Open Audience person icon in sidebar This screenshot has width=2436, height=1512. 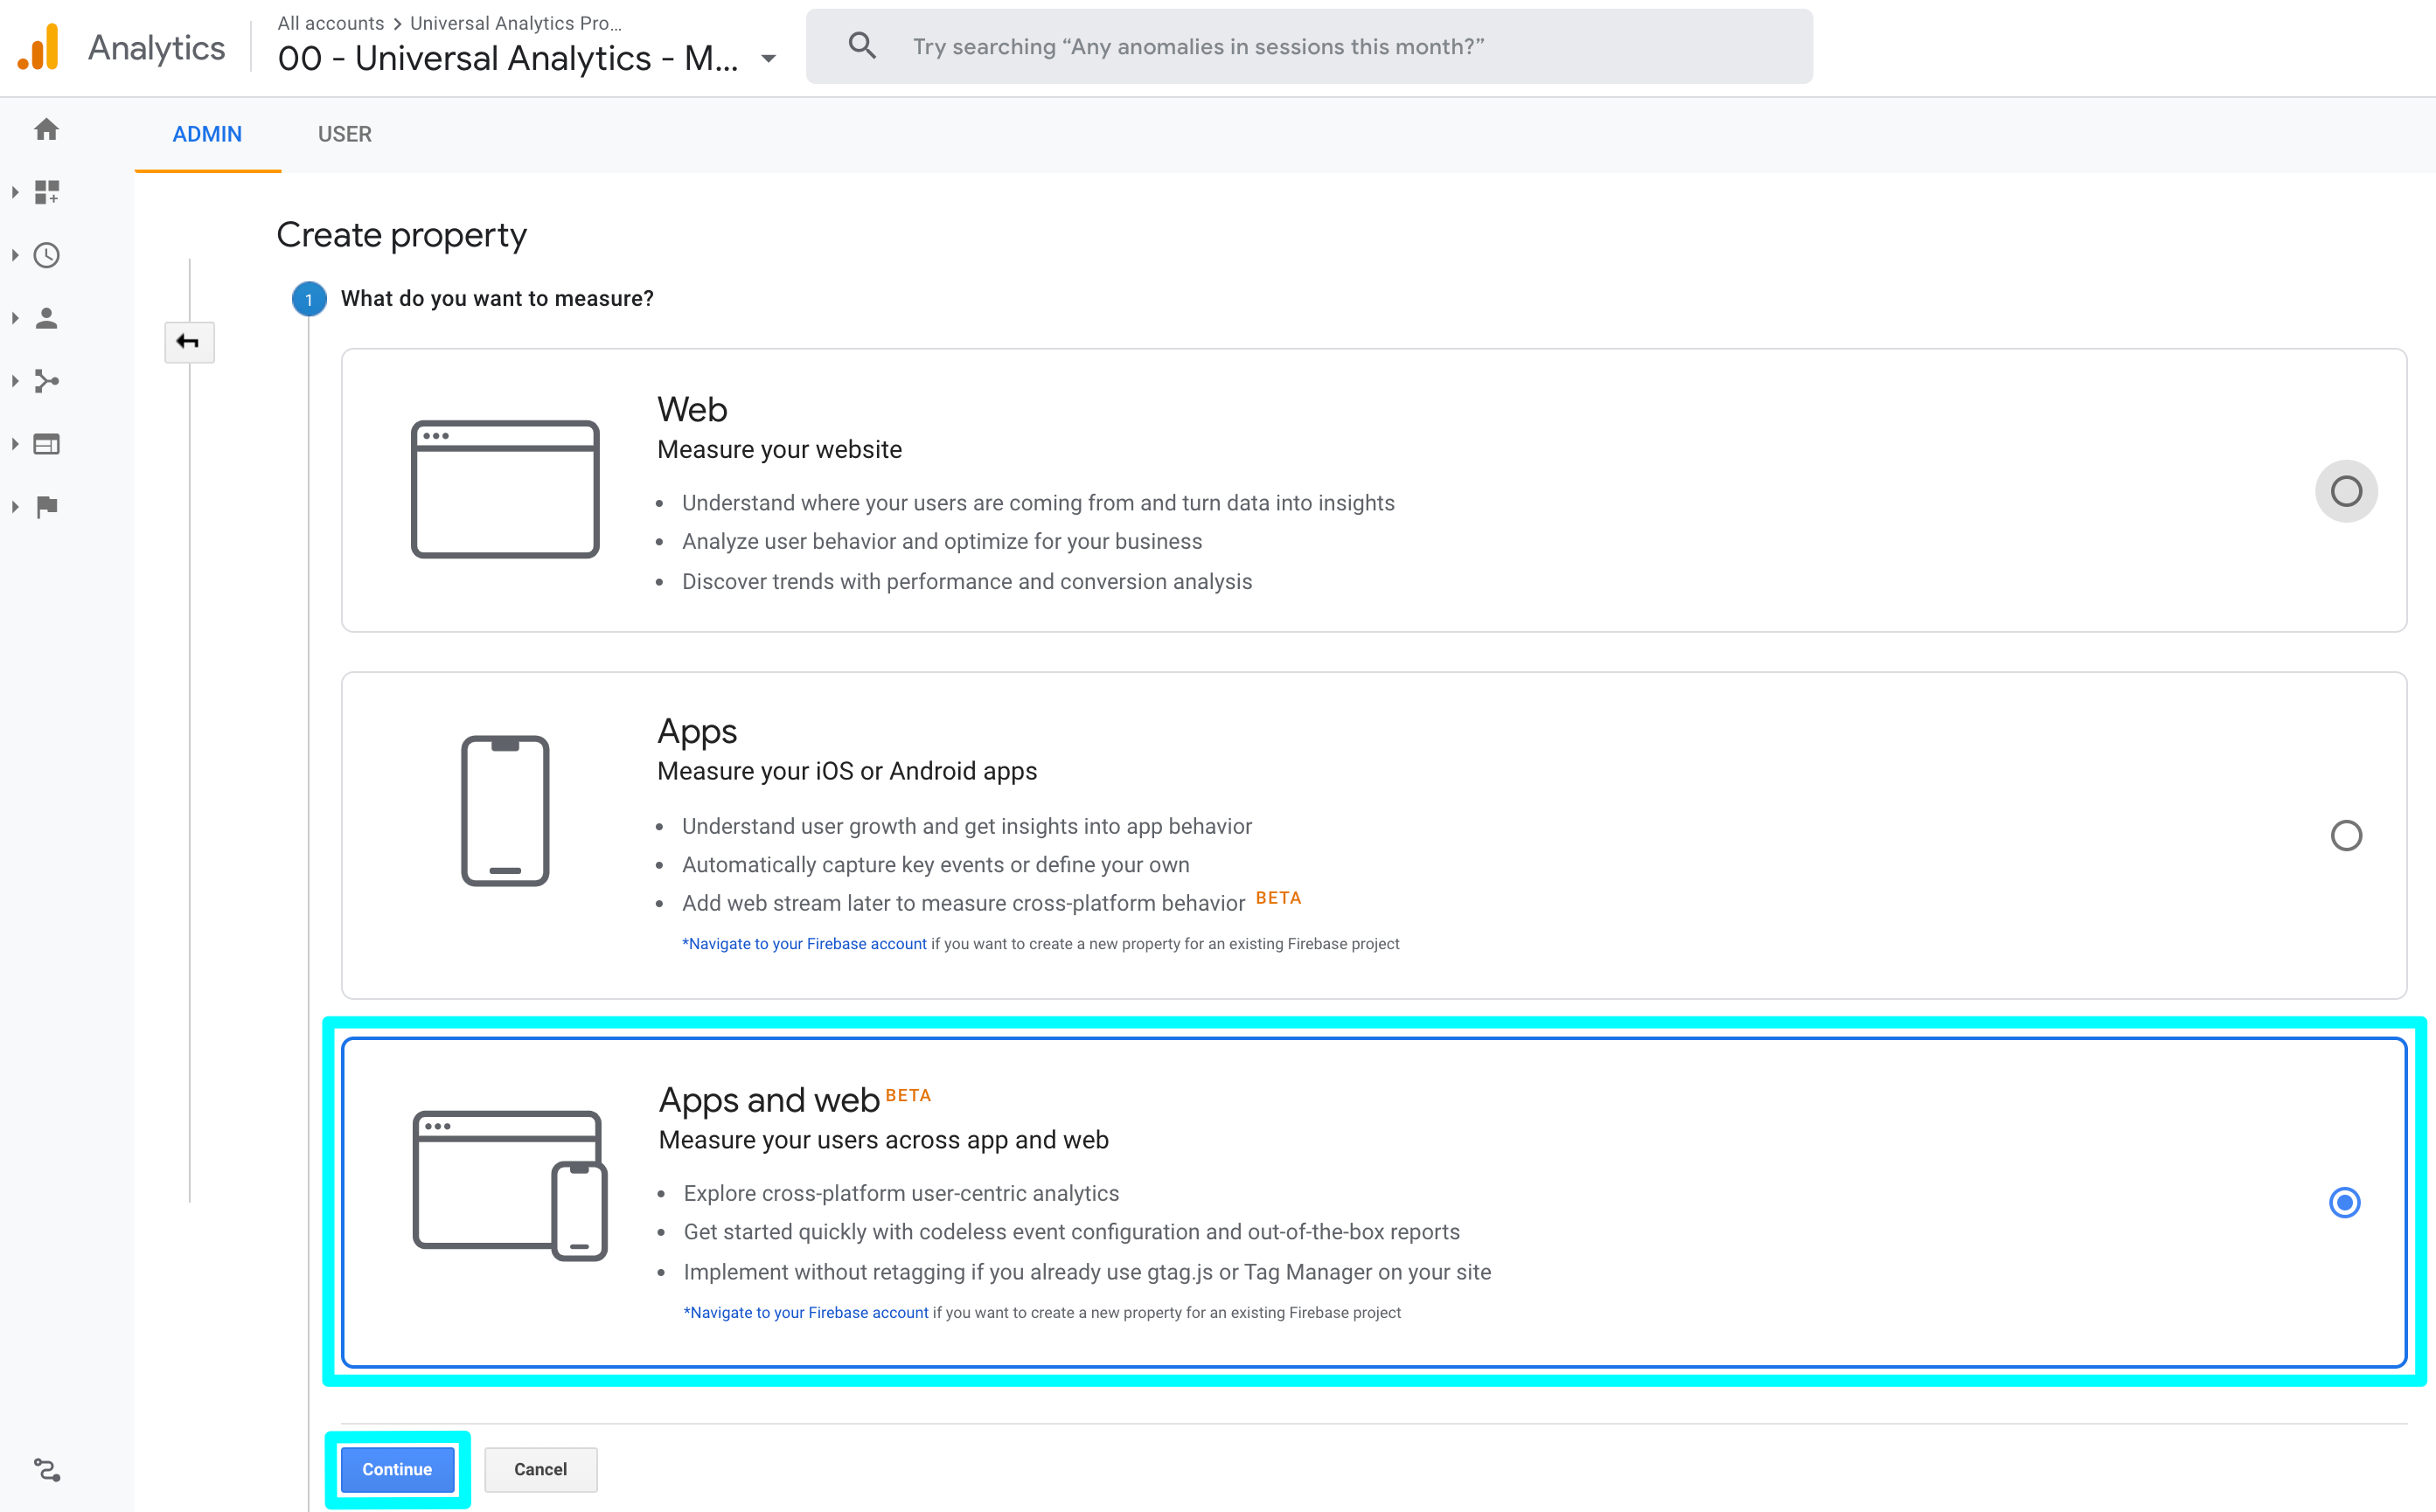(x=46, y=318)
